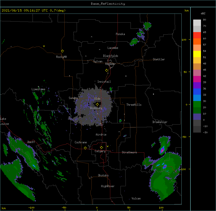Click the -30 value on dBZ scale
The height and width of the screenshot is (211, 216).
coord(205,133)
